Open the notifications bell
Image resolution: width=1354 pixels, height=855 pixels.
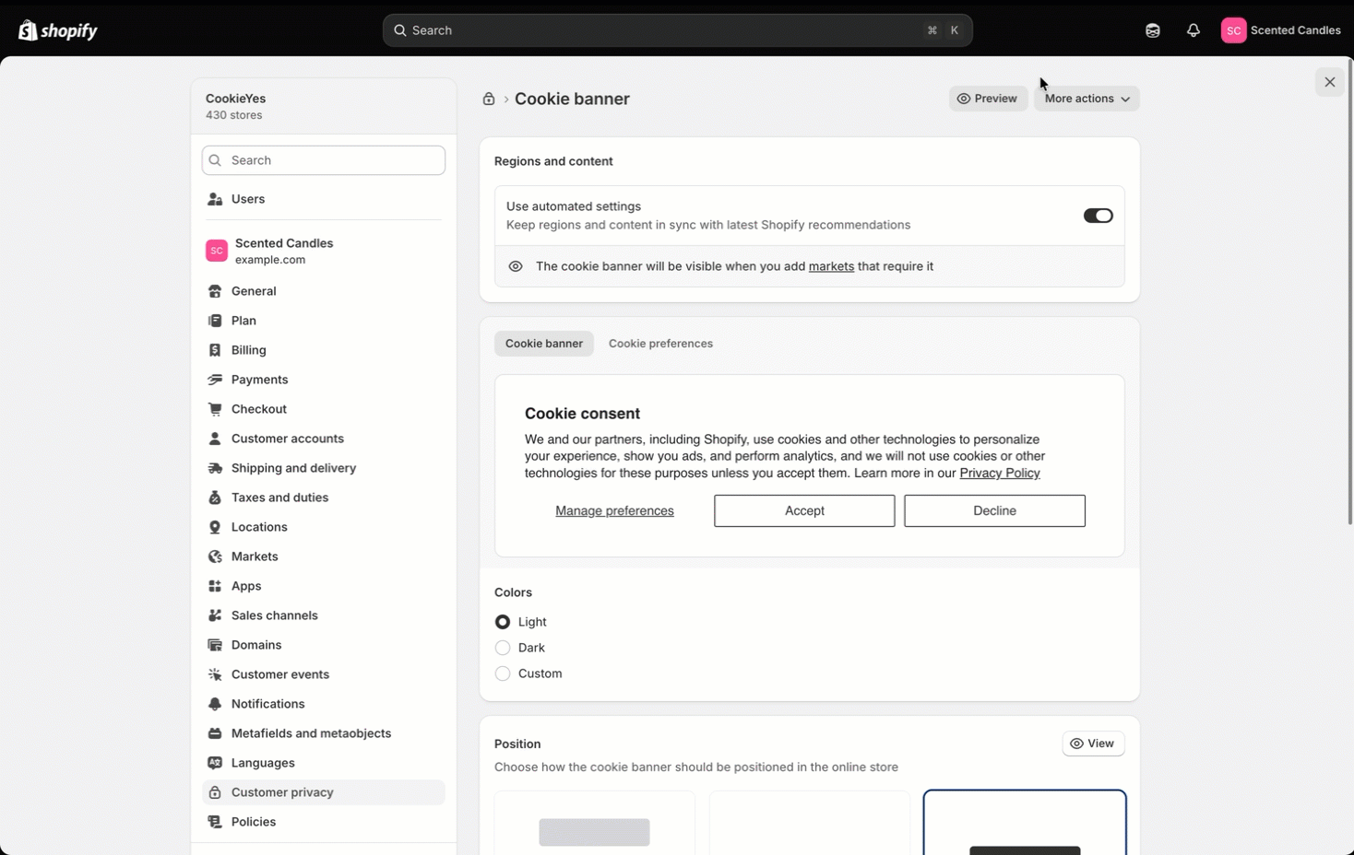coord(1193,30)
